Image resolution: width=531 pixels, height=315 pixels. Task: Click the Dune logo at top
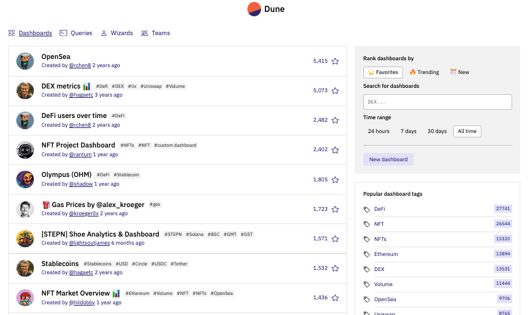coord(266,9)
